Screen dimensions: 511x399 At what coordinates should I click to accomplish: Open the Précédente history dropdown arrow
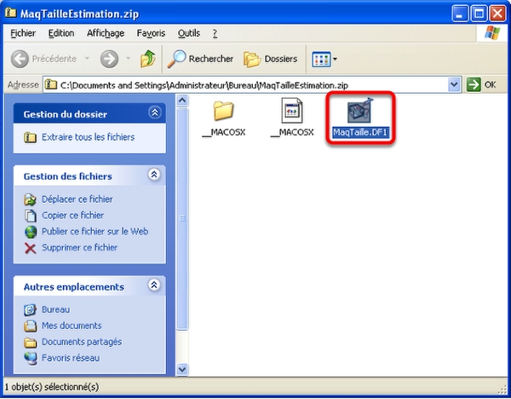87,59
